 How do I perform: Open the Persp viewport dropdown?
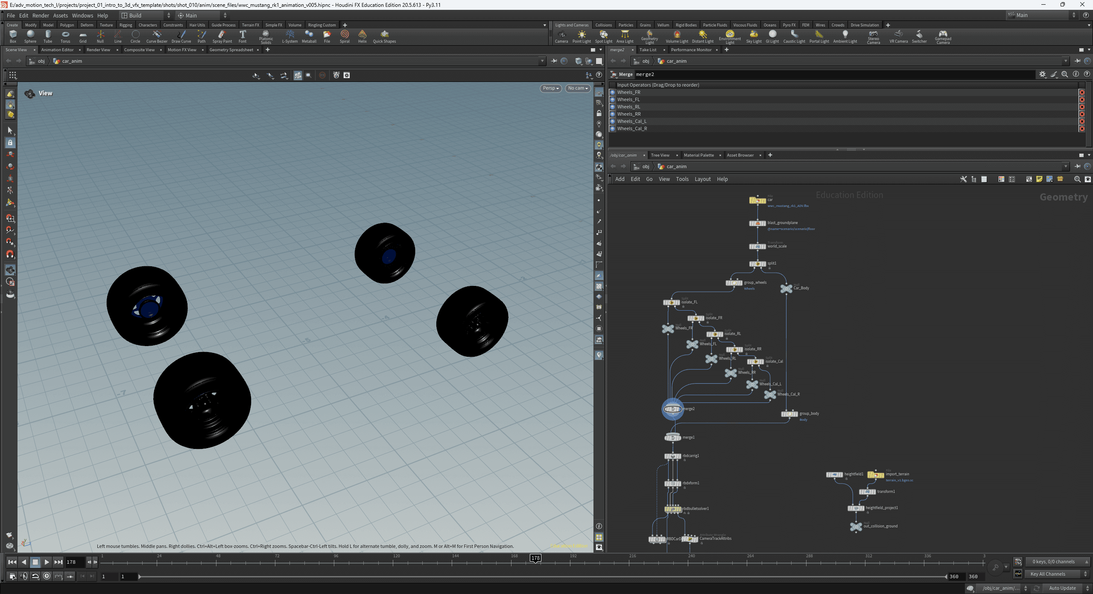550,88
